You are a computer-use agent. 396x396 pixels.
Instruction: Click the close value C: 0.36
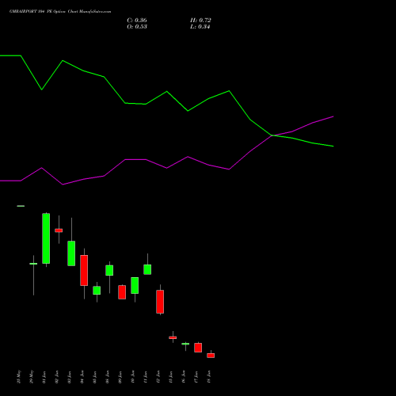137,21
